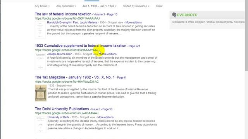Open the Sorted by relevance dropdown

tap(136, 6)
